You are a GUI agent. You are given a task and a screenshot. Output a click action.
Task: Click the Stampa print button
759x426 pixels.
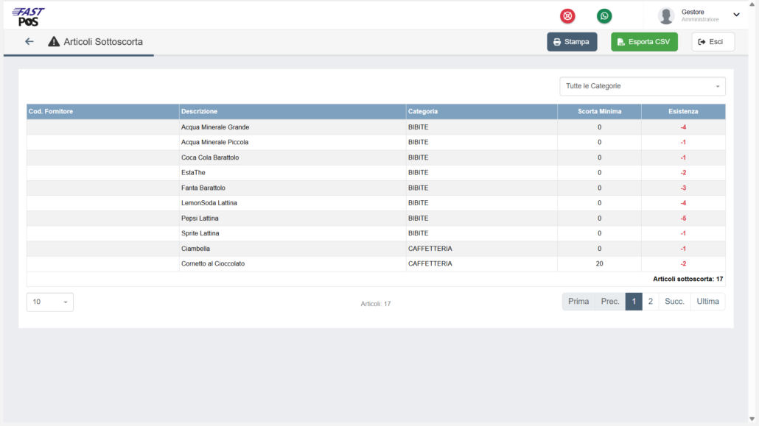tap(572, 42)
